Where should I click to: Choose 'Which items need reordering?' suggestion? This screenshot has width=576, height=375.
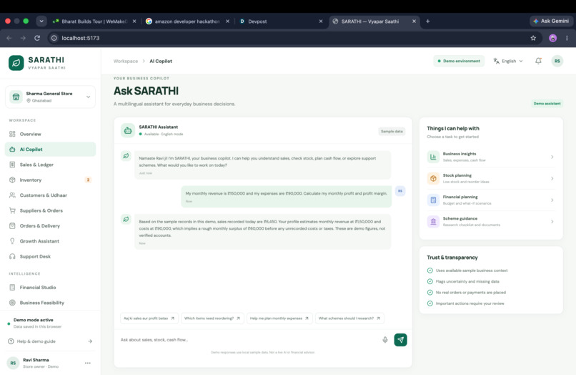point(212,318)
